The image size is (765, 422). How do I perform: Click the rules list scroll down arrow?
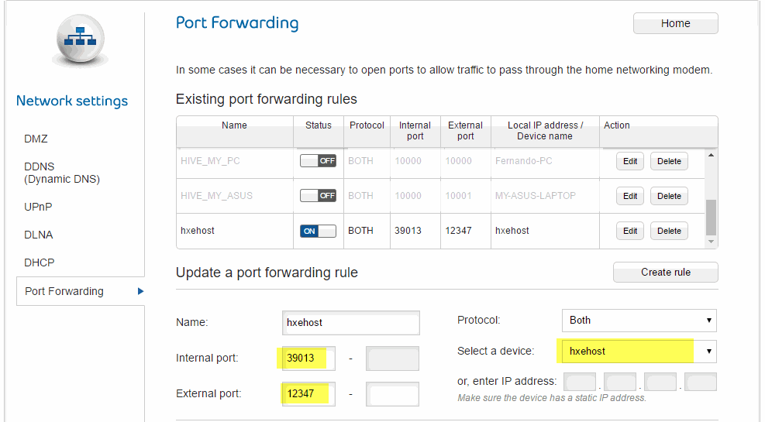tap(711, 242)
